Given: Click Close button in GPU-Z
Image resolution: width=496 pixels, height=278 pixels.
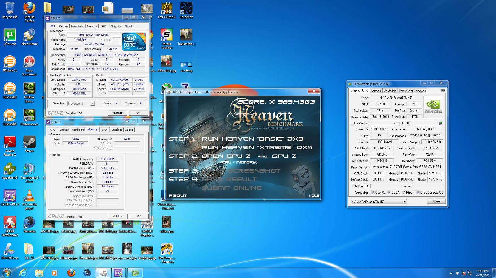Looking at the screenshot, I should pyautogui.click(x=436, y=201).
